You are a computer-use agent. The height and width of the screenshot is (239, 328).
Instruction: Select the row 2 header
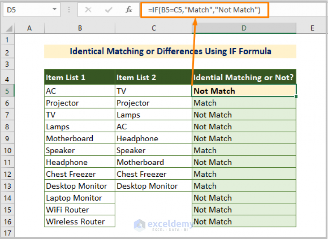(x=7, y=52)
